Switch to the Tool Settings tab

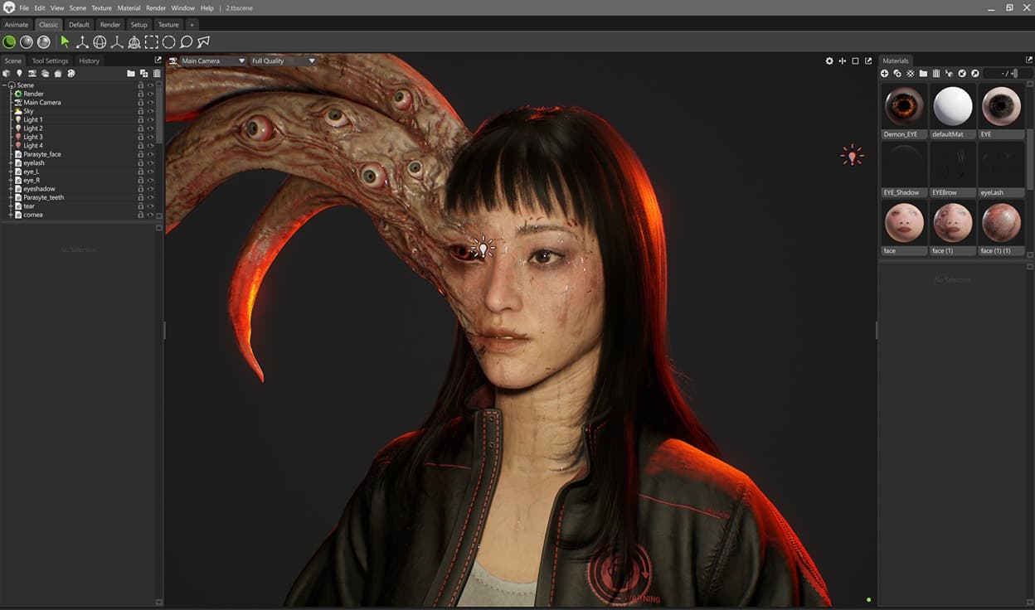(50, 61)
